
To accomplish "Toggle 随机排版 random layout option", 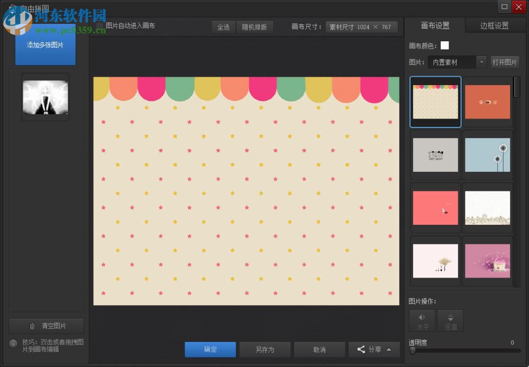I will (x=254, y=27).
